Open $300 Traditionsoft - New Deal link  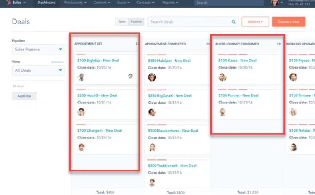pyautogui.click(x=172, y=166)
